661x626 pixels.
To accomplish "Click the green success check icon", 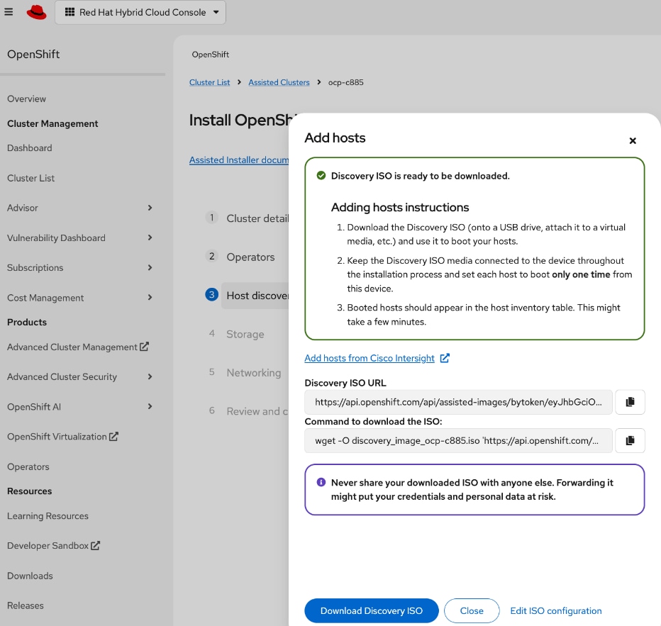I will click(x=321, y=175).
